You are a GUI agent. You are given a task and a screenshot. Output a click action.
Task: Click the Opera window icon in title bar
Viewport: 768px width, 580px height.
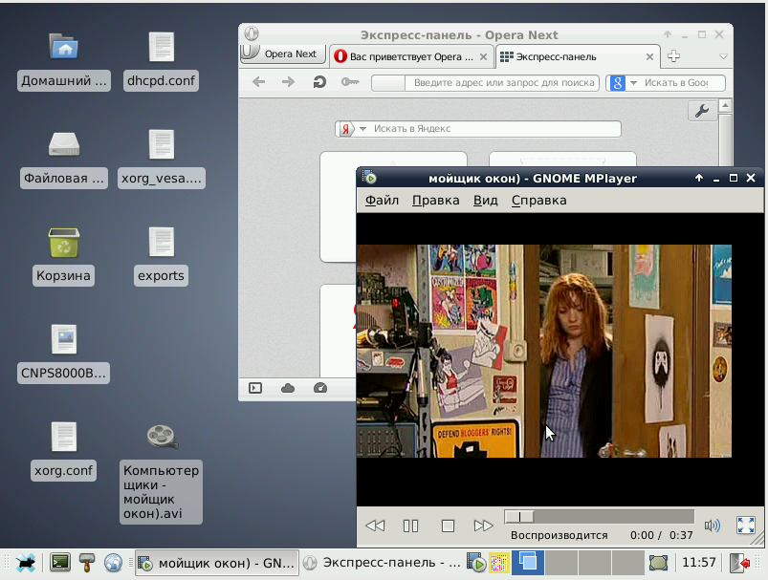[x=252, y=33]
